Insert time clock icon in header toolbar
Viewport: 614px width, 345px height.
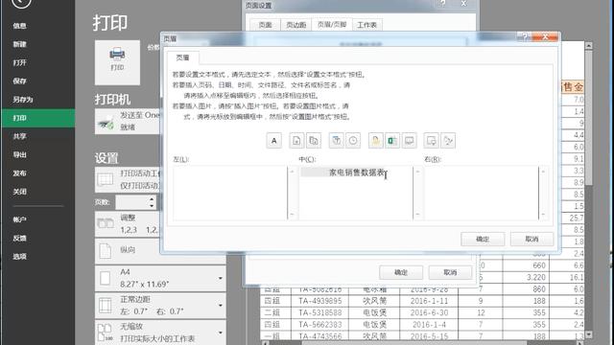[353, 141]
